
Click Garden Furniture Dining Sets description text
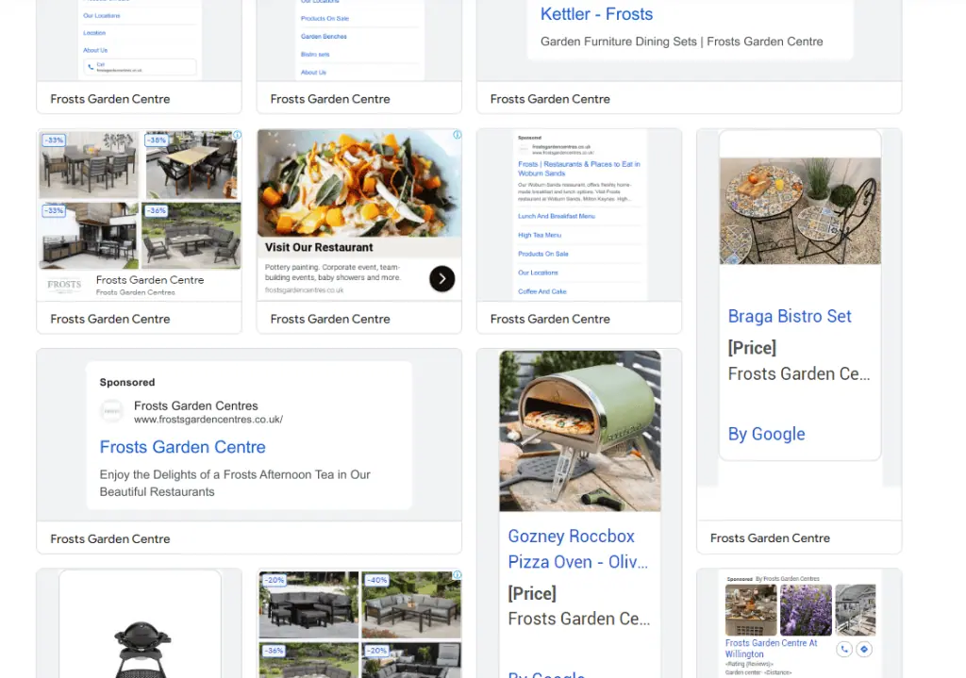tap(681, 41)
